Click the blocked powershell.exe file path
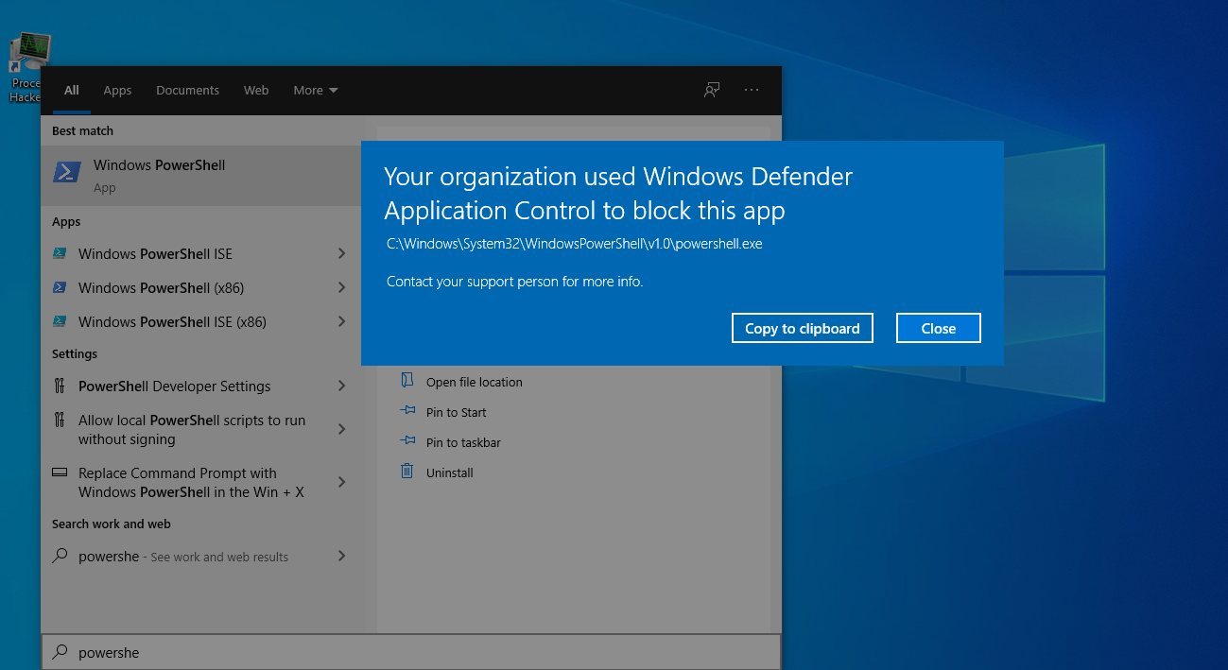 (574, 244)
